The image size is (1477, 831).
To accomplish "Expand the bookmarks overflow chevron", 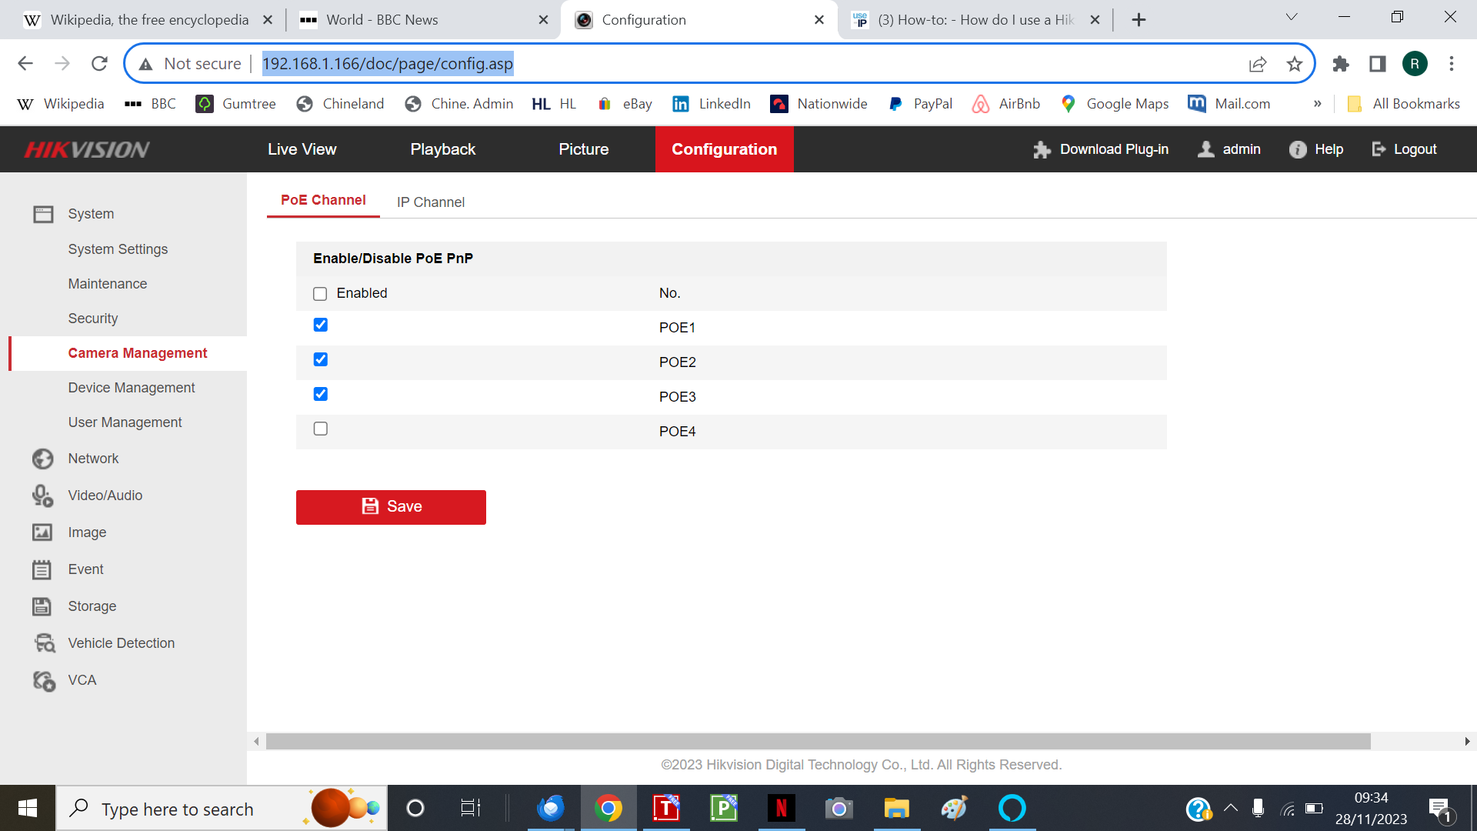I will tap(1318, 104).
